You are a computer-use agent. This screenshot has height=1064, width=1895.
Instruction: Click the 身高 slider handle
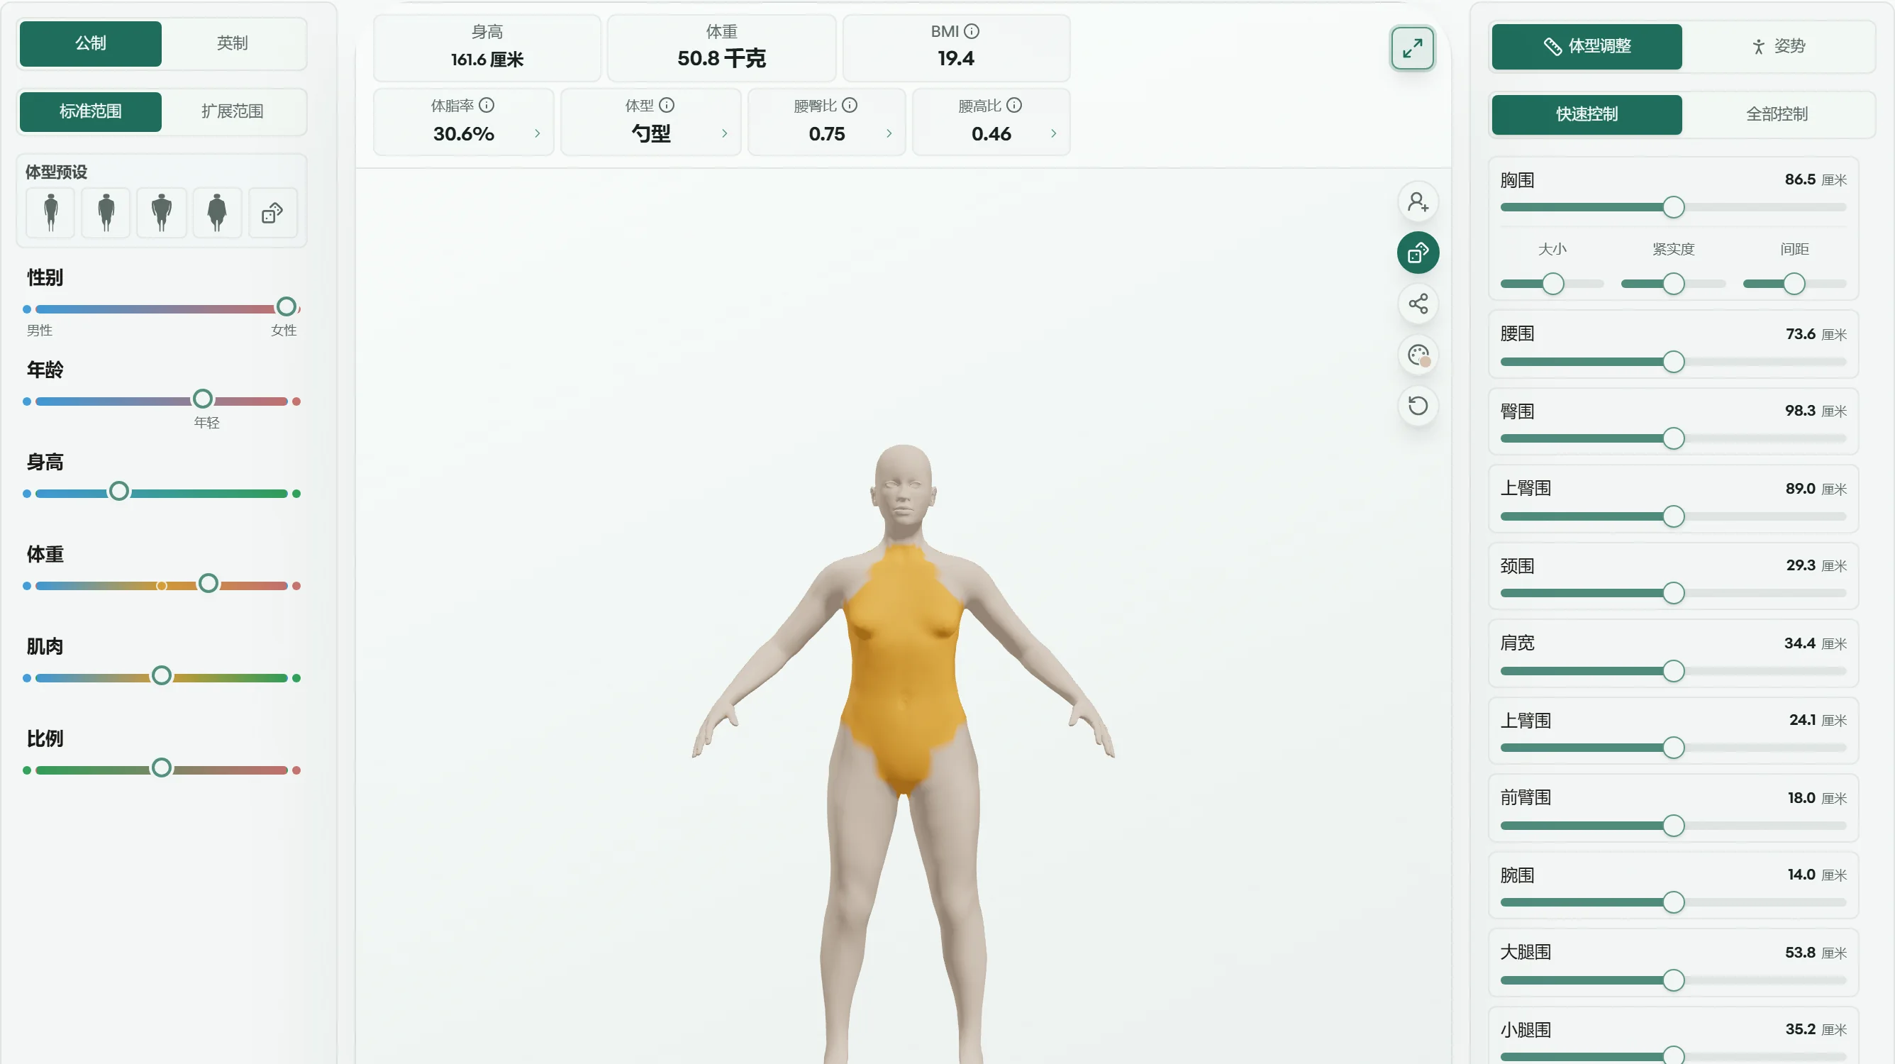pos(118,491)
